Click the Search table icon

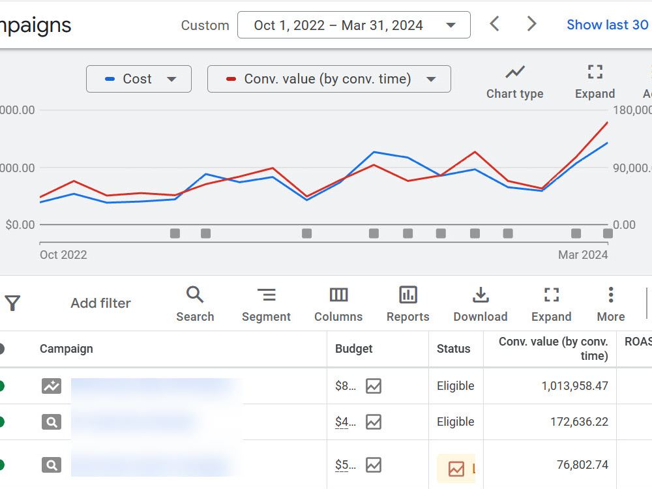[x=195, y=304]
